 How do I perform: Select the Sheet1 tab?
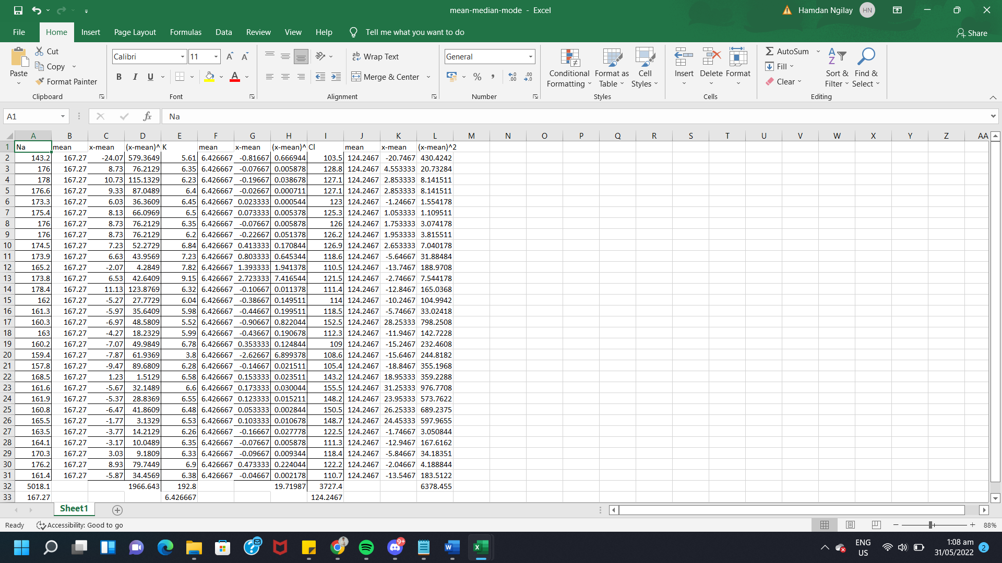[x=74, y=509]
